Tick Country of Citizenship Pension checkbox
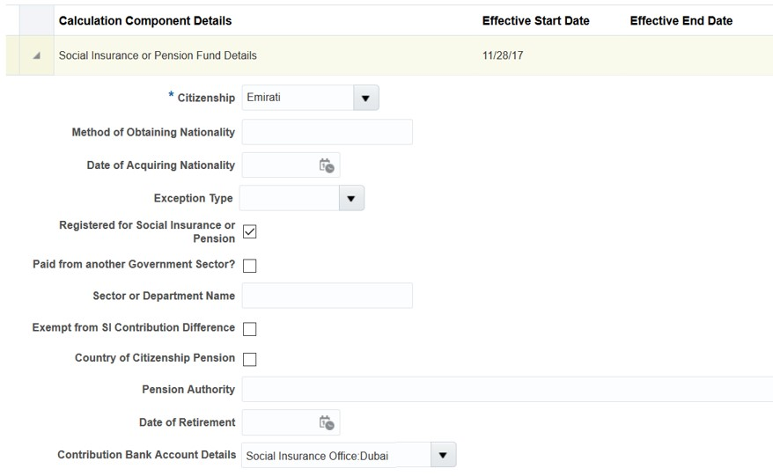Viewport: 773px width, 476px height. pyautogui.click(x=249, y=359)
